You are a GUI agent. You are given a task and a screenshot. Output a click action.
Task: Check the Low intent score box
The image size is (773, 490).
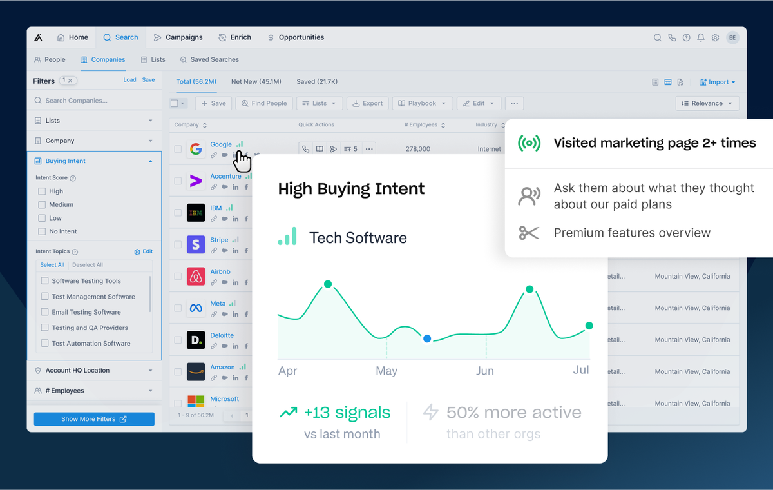tap(42, 218)
